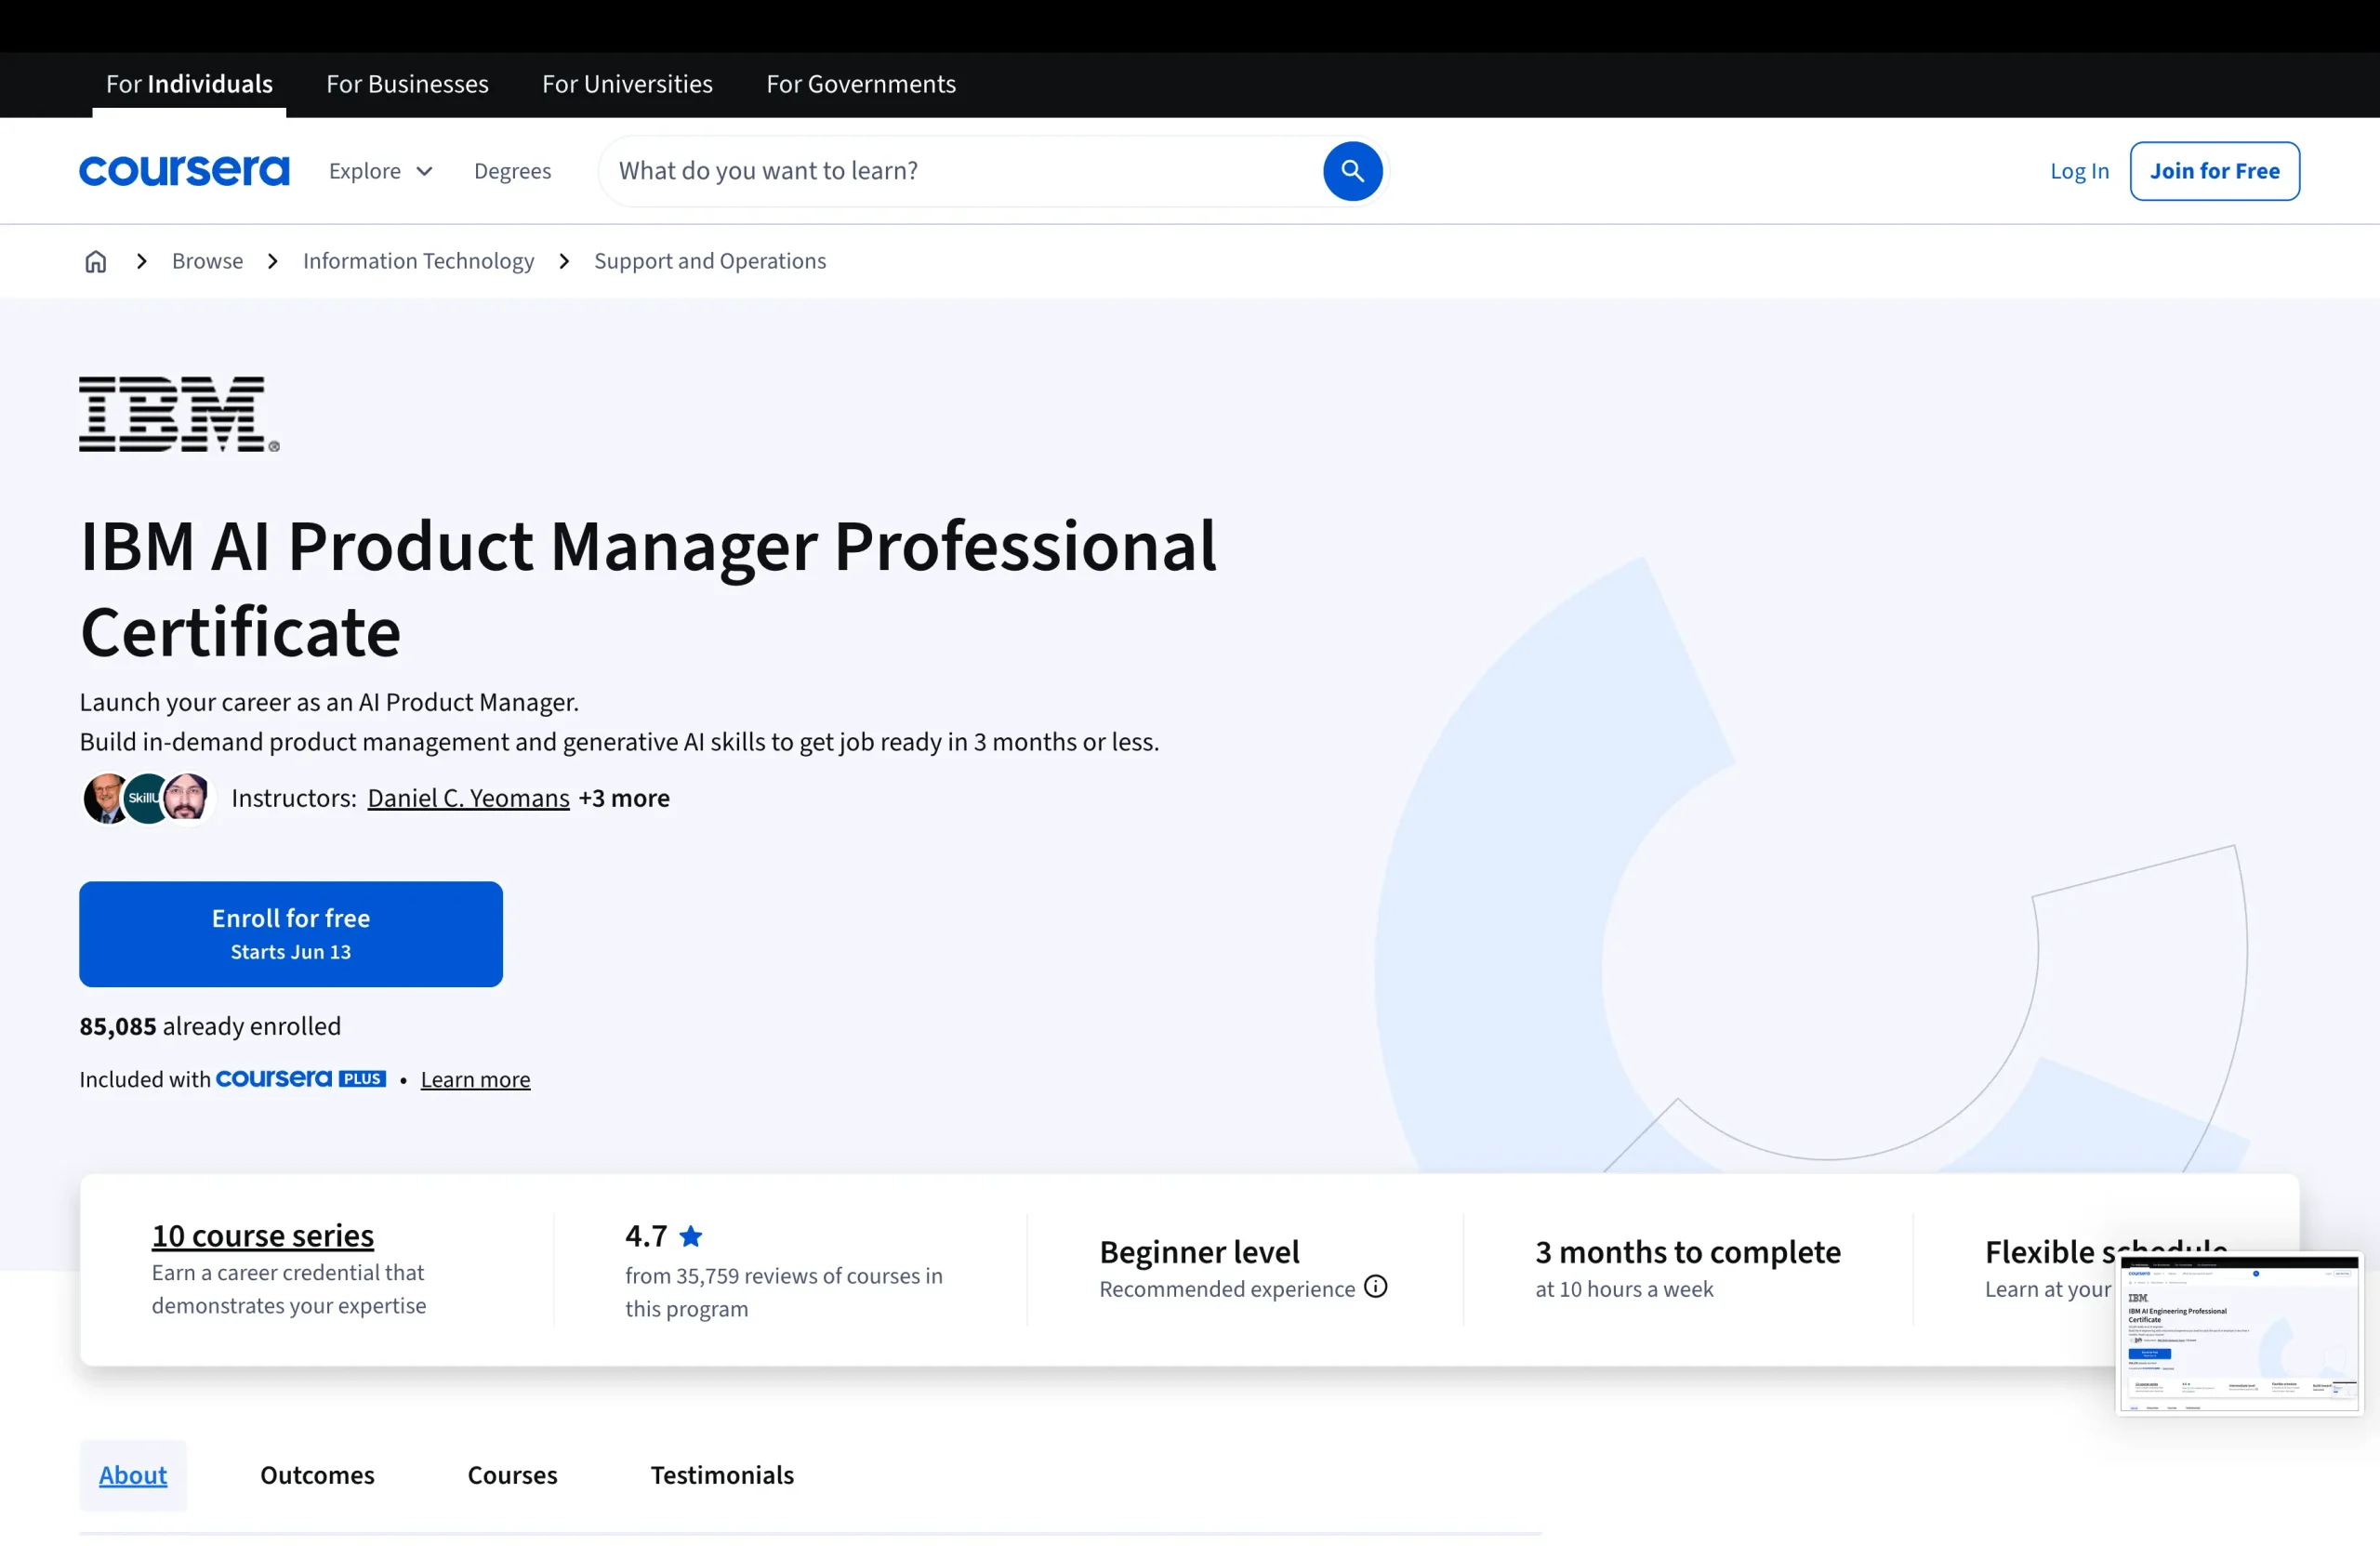Screen dimensions: 2380x1546
Task: Click the Browse breadcrumb link
Action: 207,261
